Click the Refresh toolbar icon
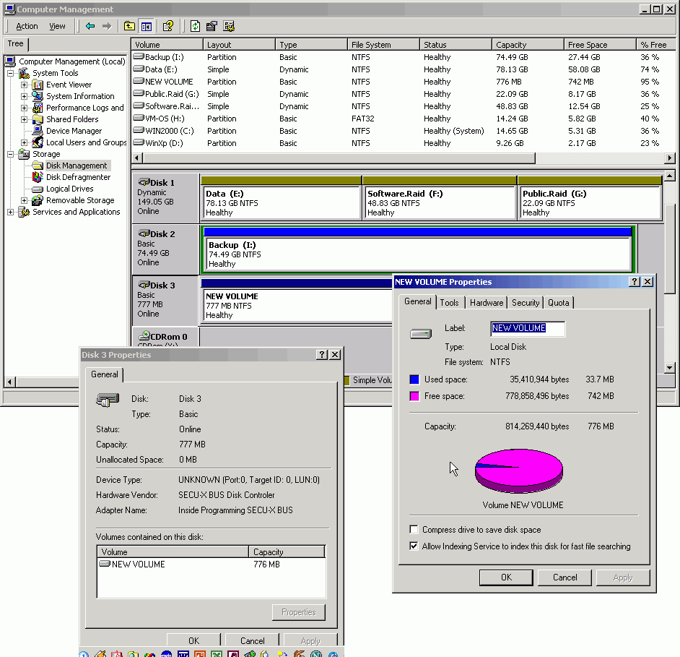680x657 pixels. 195,26
